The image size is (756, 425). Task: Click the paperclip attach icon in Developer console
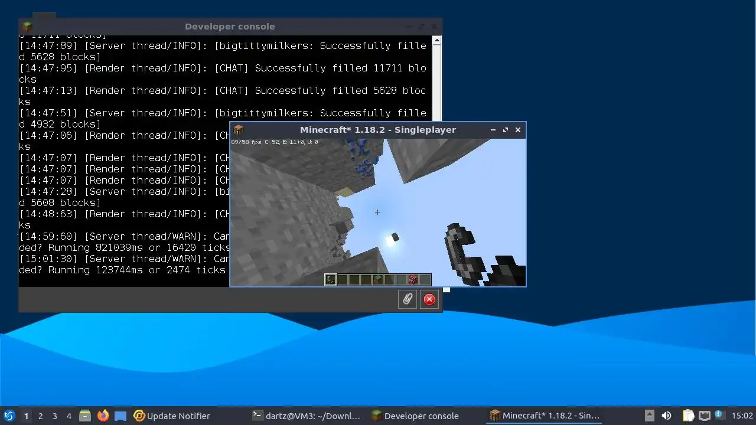[x=408, y=299]
